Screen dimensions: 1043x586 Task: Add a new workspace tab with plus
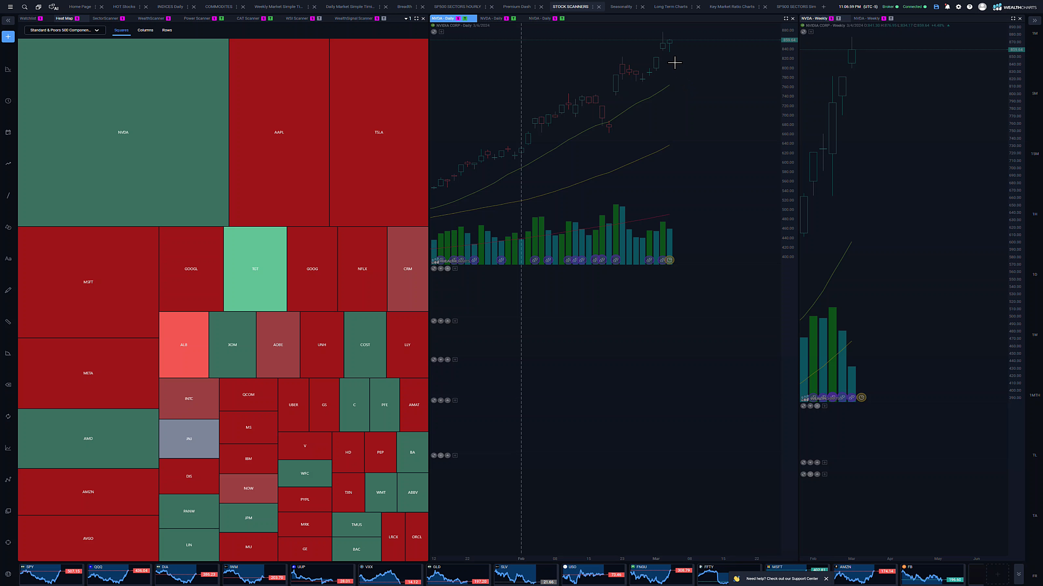coord(824,7)
